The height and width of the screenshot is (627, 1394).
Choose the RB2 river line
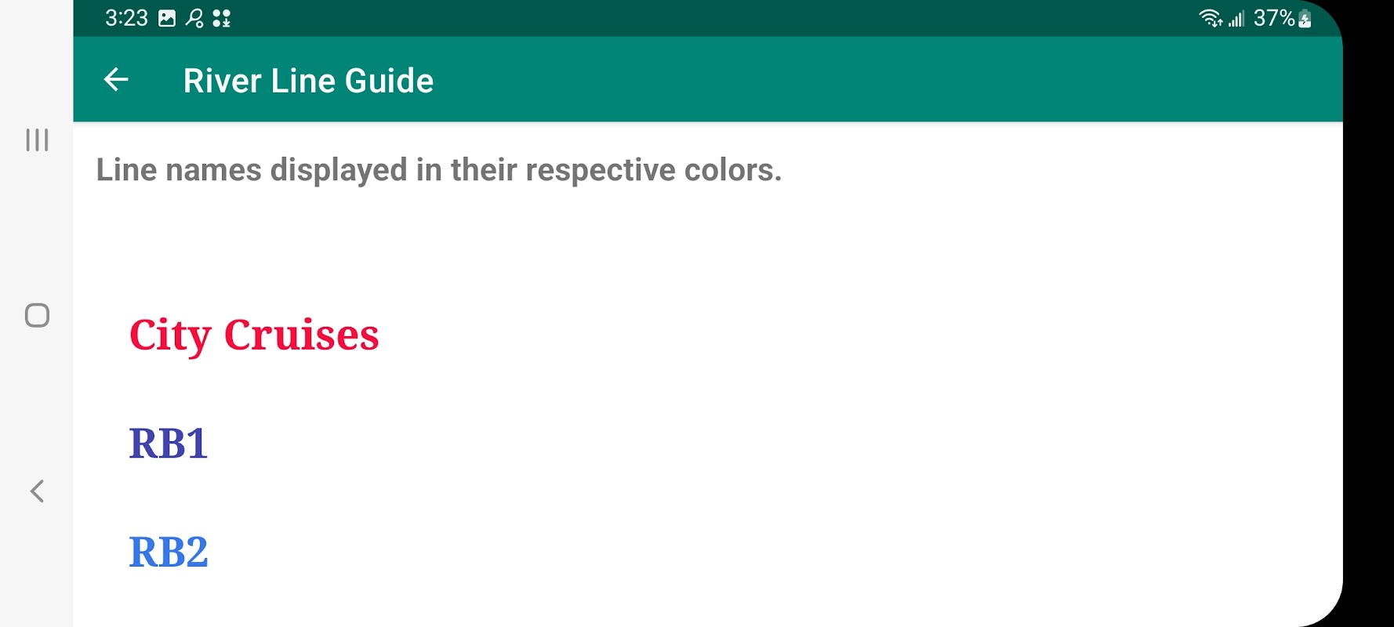point(169,552)
